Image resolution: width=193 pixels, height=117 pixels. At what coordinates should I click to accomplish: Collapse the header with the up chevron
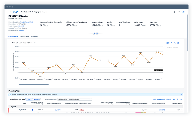tap(94, 34)
